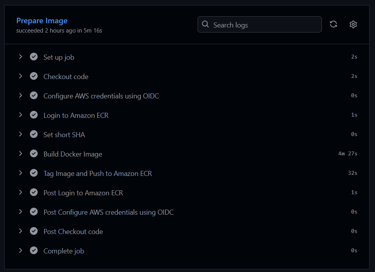The image size is (375, 272).
Task: Select Post Configure AWS credentials using OIDC step
Action: [x=108, y=212]
